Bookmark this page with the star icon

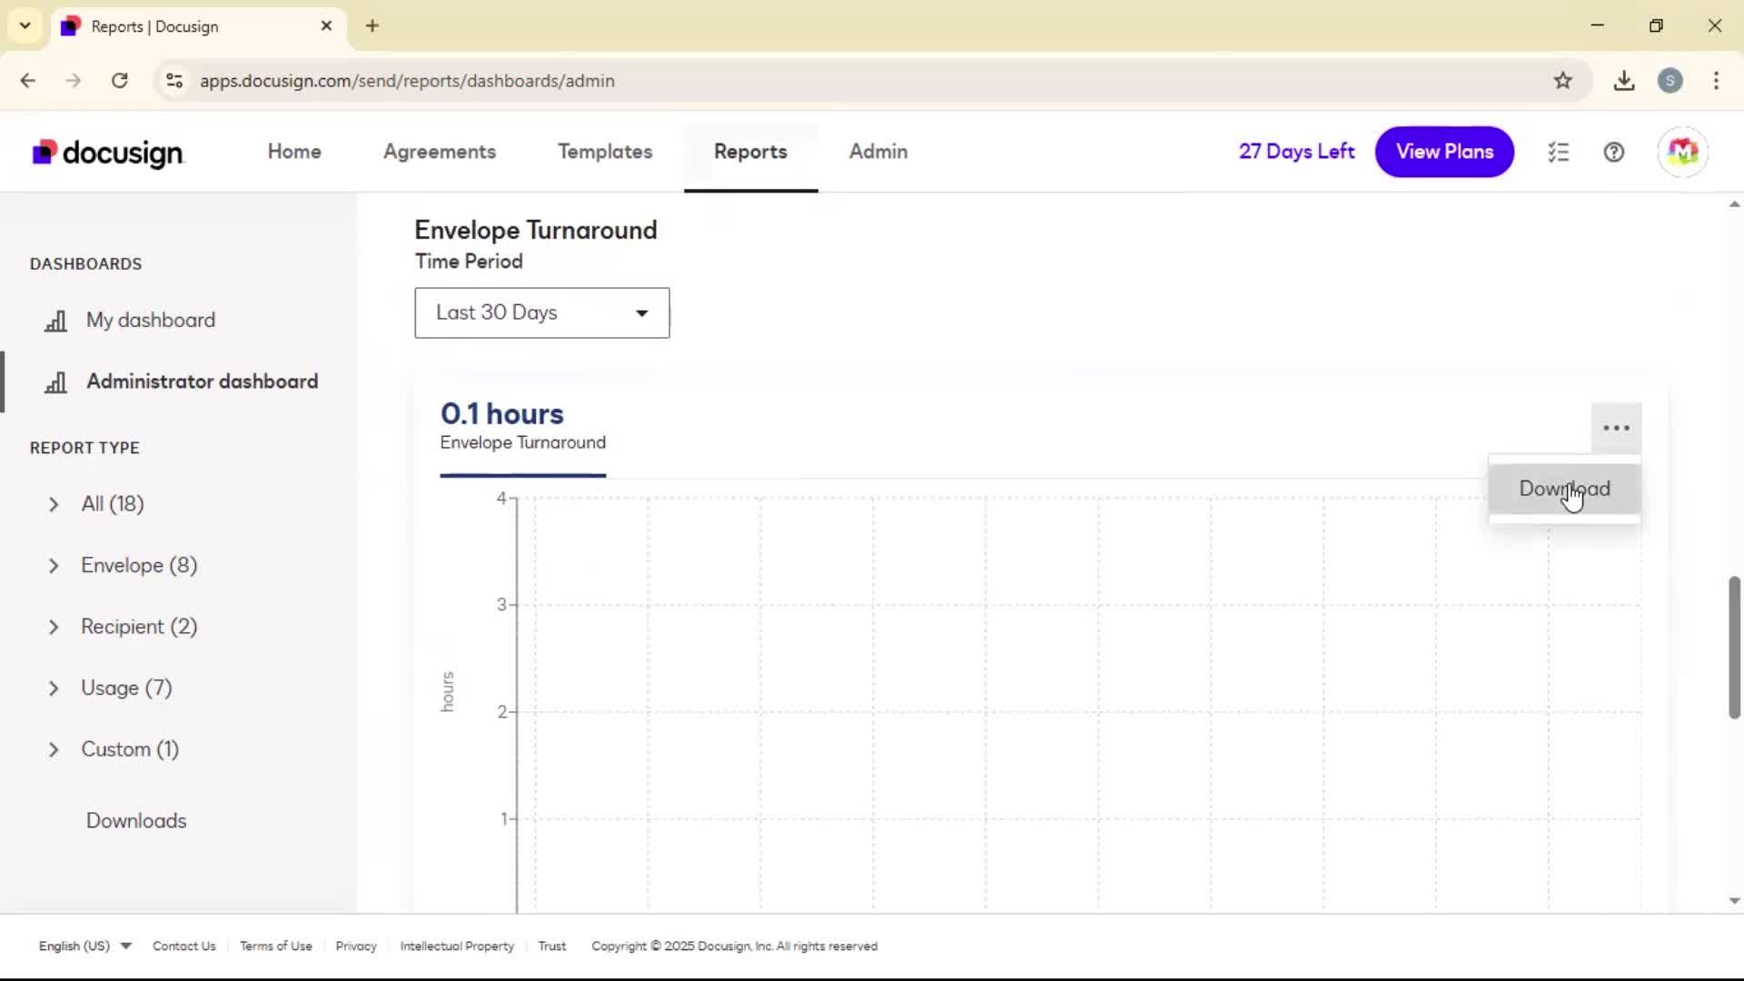click(x=1562, y=81)
